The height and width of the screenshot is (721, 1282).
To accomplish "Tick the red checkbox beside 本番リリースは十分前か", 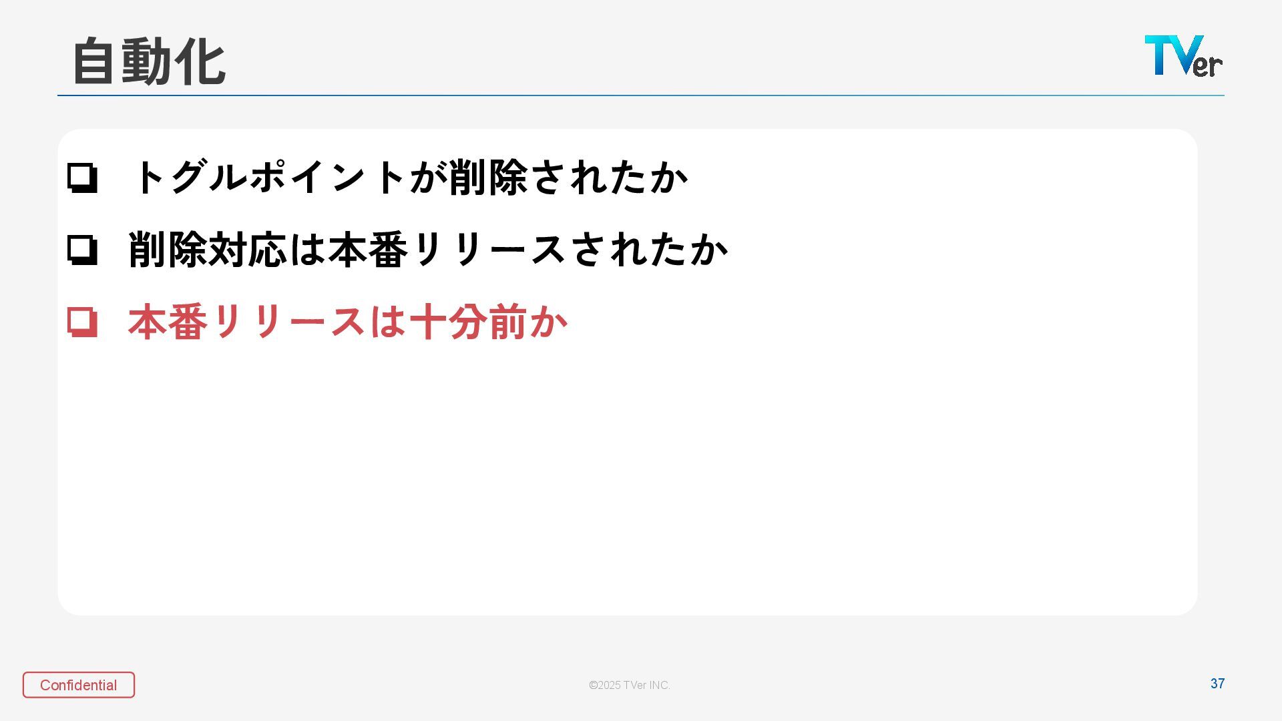I will click(x=82, y=322).
